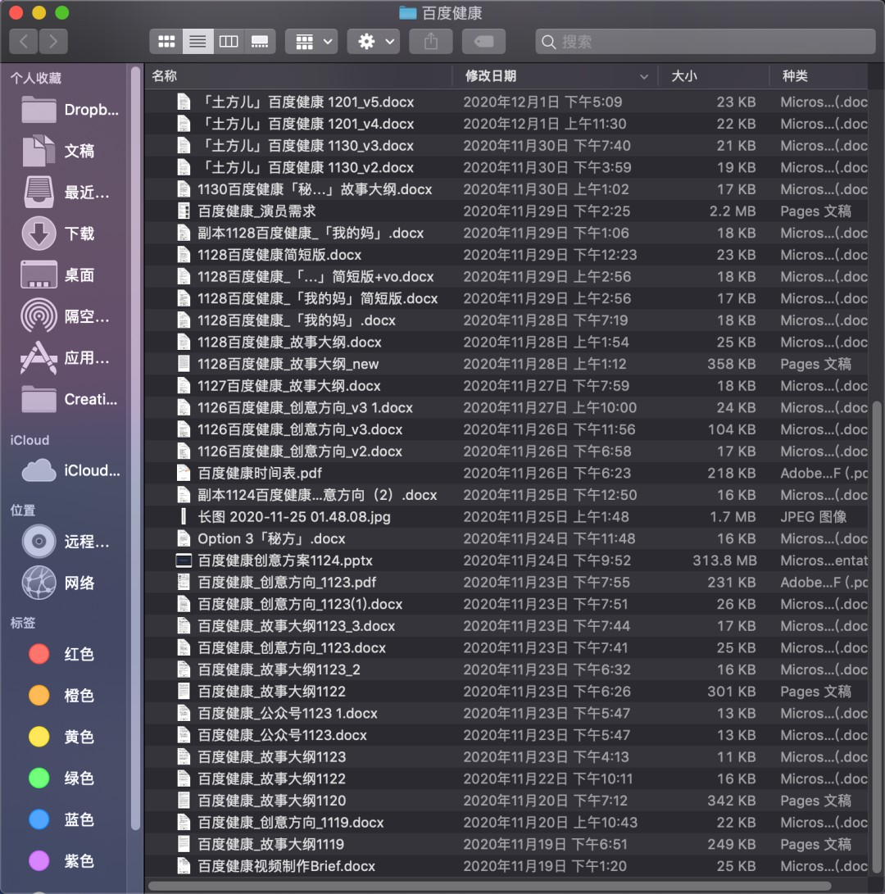Screen dimensions: 885x894
Task: Select image 长图 2020-11-25 01.48.08.jpg
Action: pyautogui.click(x=506, y=516)
